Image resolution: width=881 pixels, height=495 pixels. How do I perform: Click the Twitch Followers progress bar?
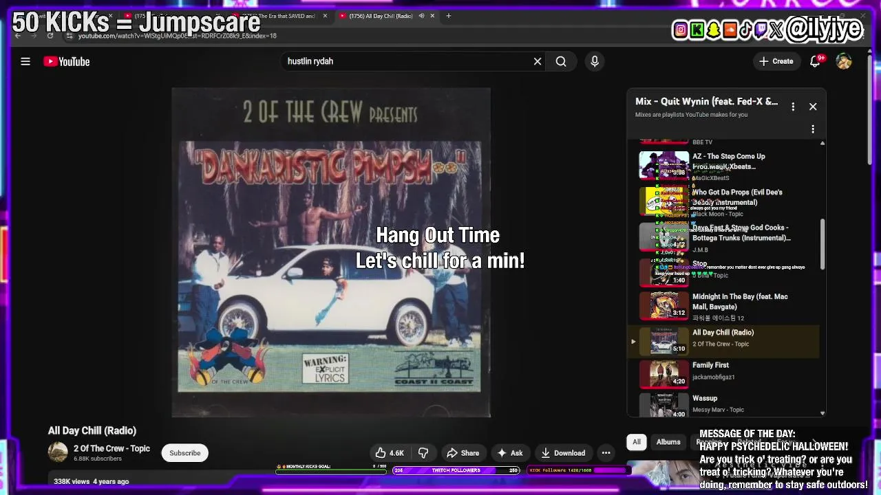click(x=456, y=470)
